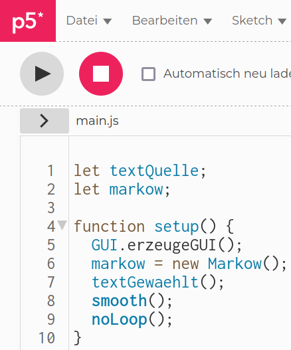The width and height of the screenshot is (291, 350).
Task: Click the p5* logo home icon
Action: [28, 21]
